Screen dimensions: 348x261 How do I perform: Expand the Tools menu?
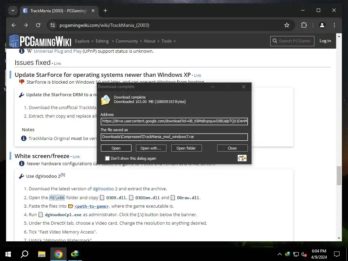coord(169,41)
